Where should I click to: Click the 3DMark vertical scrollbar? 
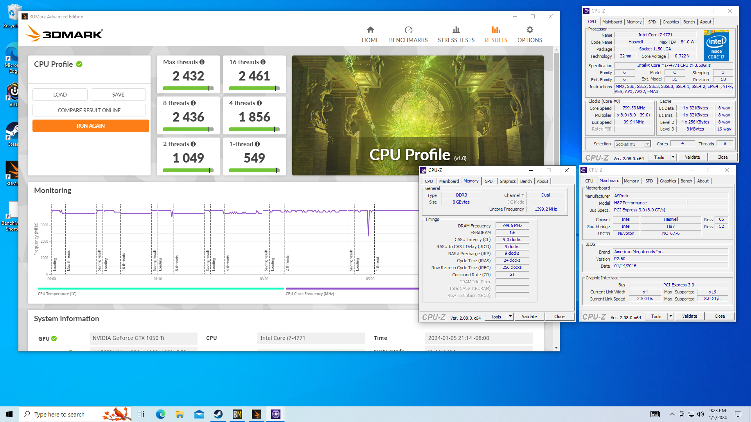(x=556, y=198)
